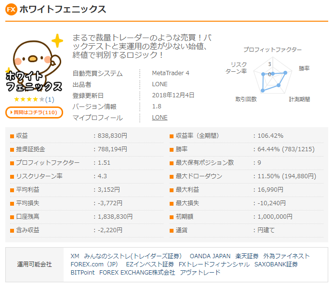The image size is (334, 290).
Task: Click the 通貨 value 円建て
Action: (266, 230)
